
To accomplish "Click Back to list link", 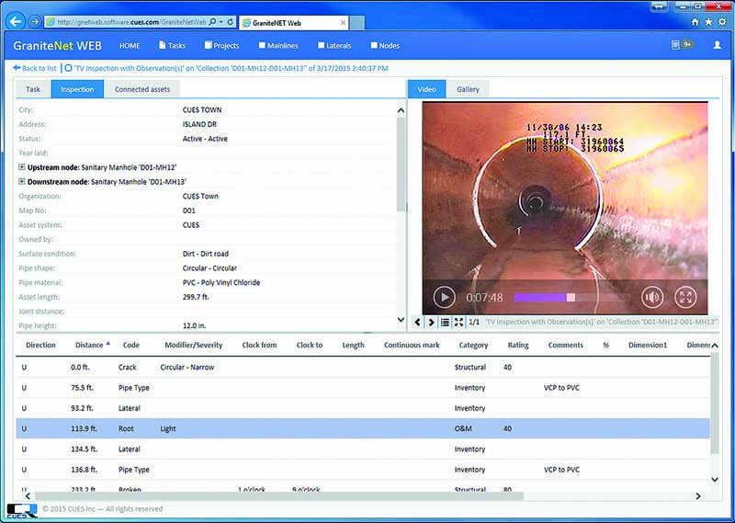I will click(35, 69).
